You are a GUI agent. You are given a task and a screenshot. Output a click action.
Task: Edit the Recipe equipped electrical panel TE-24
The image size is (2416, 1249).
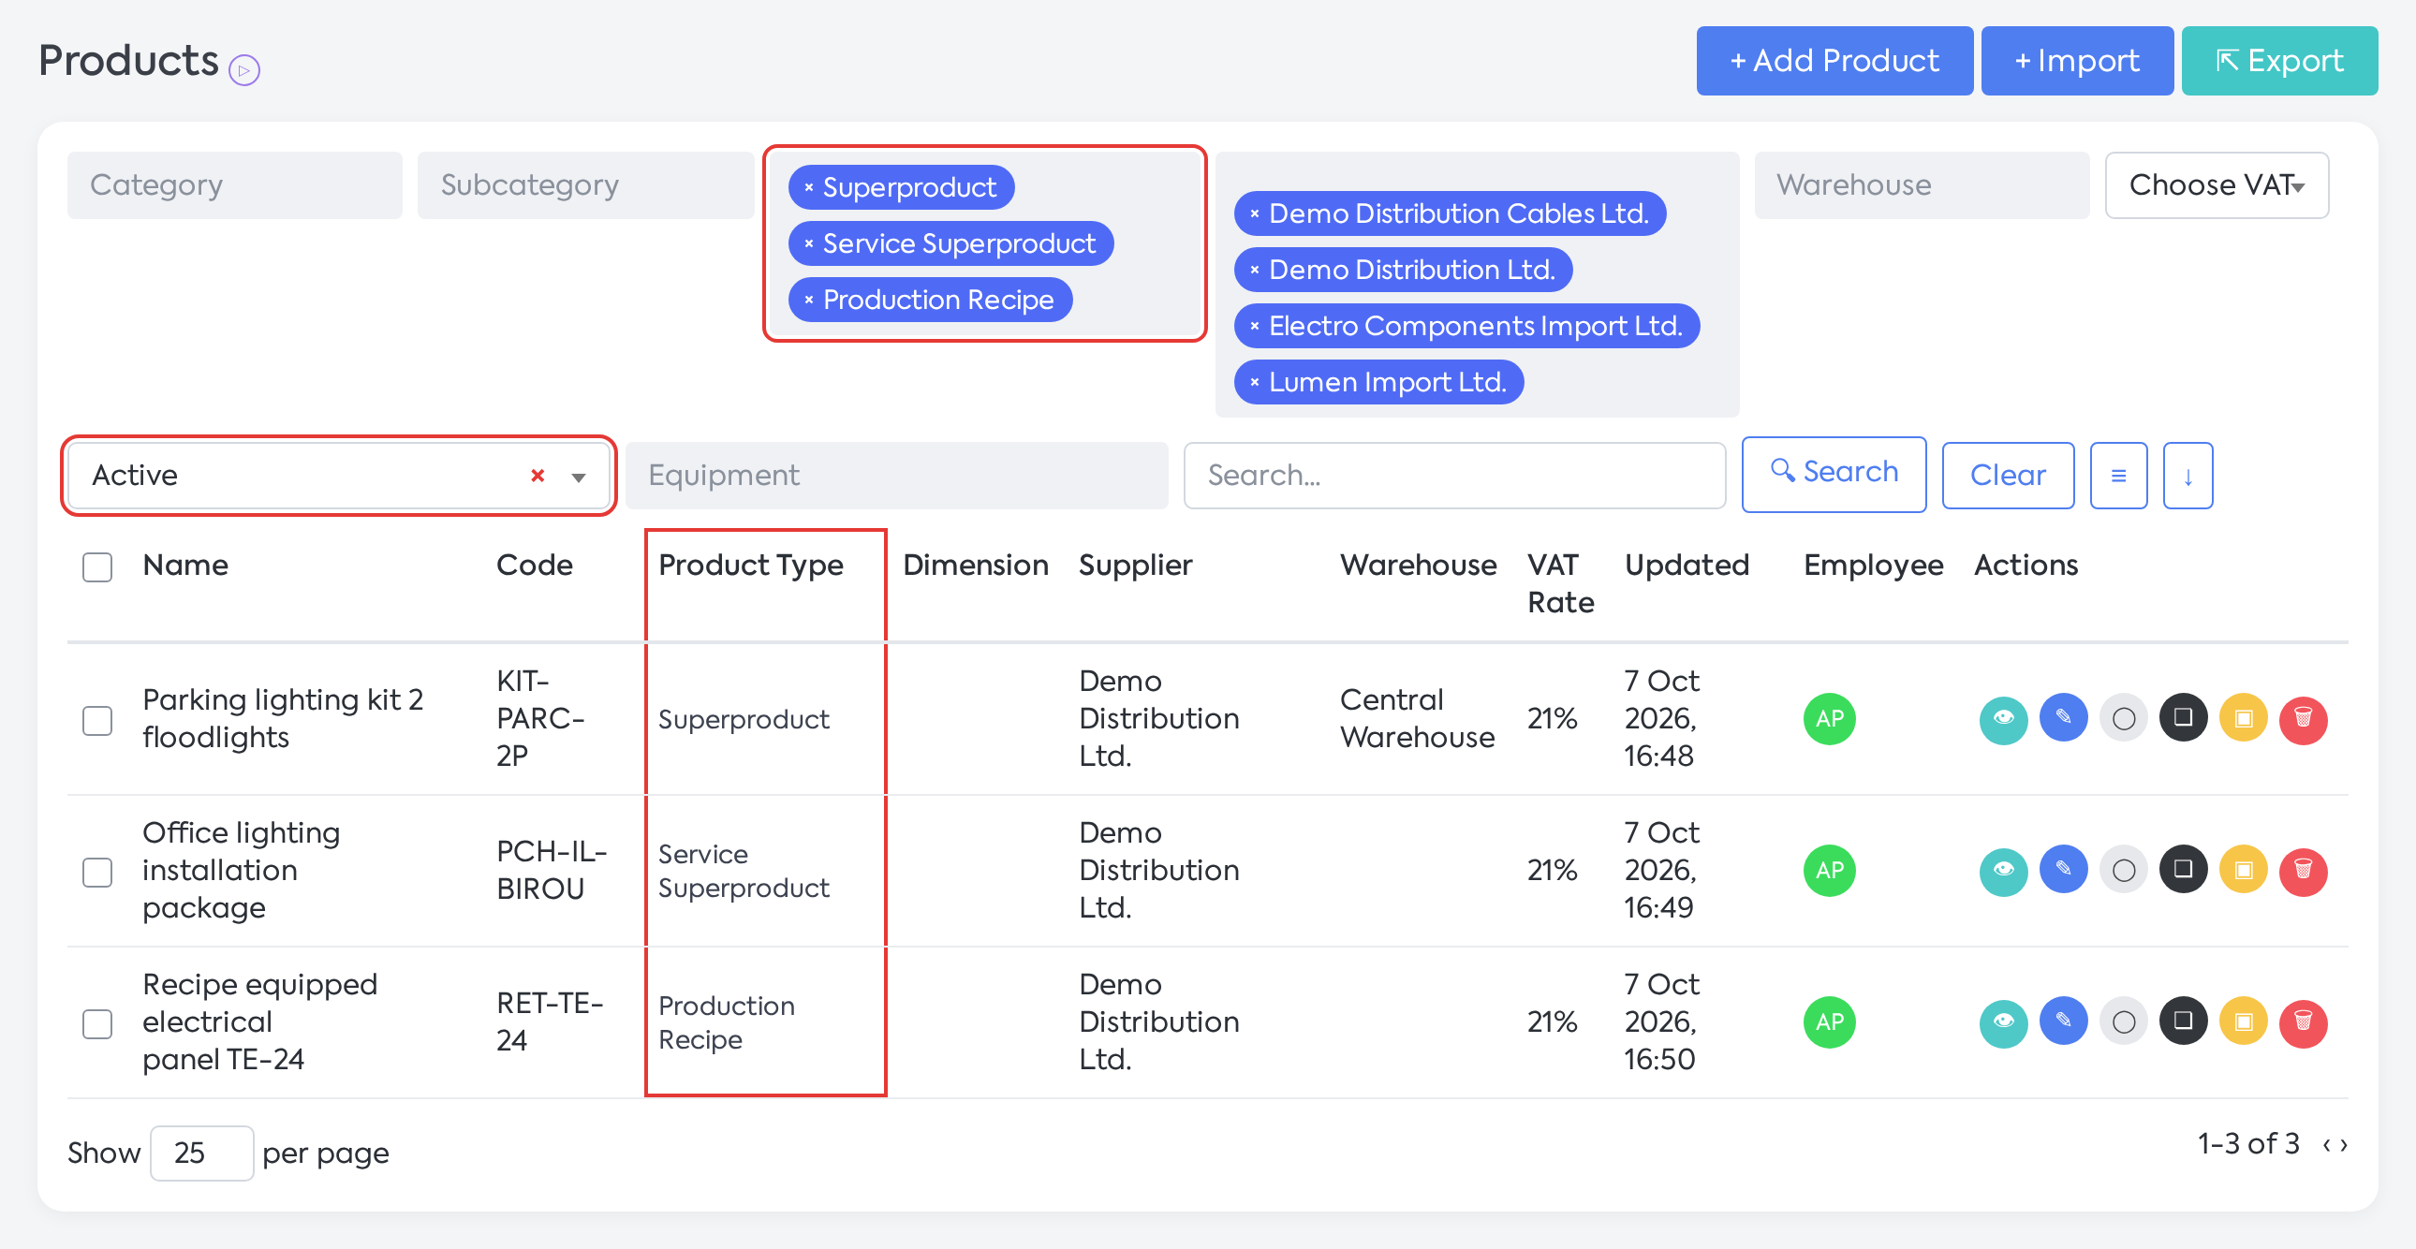[2063, 1021]
